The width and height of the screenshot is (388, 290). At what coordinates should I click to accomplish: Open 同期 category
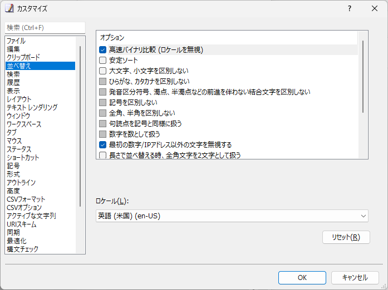tap(40, 233)
